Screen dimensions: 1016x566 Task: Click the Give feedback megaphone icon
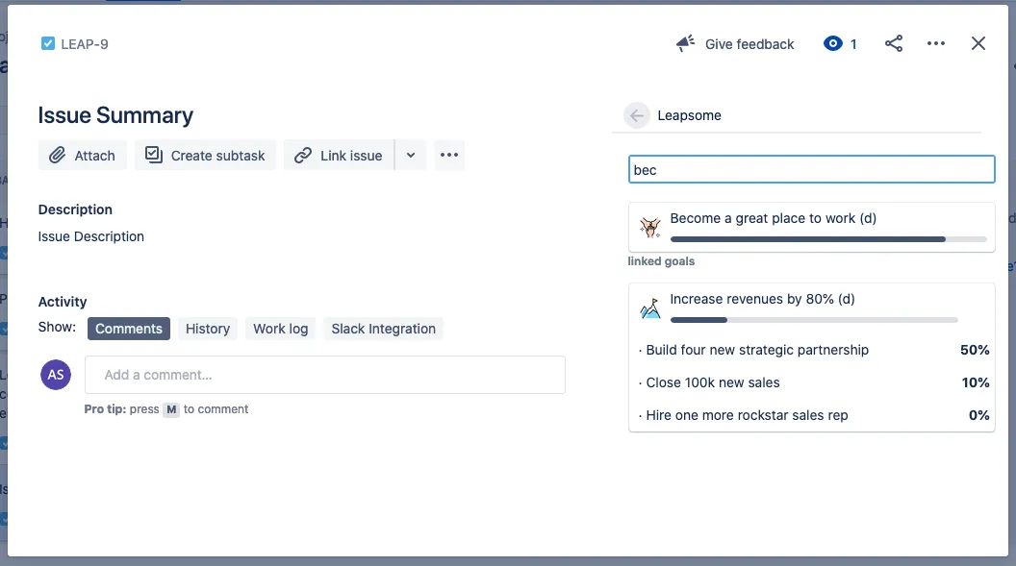[686, 44]
